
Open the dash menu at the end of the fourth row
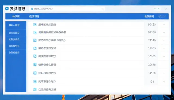(x=164, y=48)
